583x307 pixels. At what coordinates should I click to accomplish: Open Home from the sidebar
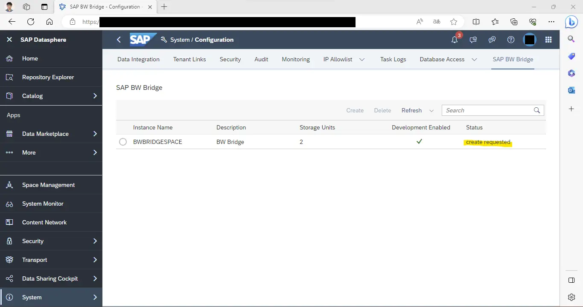coord(51,58)
